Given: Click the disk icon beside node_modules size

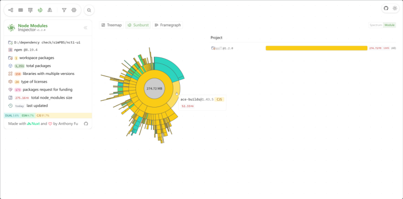Looking at the screenshot, I should click(x=10, y=98).
